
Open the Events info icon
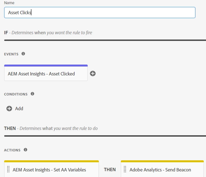pyautogui.click(x=23, y=54)
